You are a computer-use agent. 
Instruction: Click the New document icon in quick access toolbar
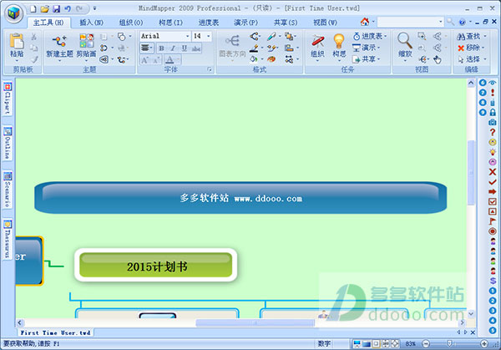[33, 8]
